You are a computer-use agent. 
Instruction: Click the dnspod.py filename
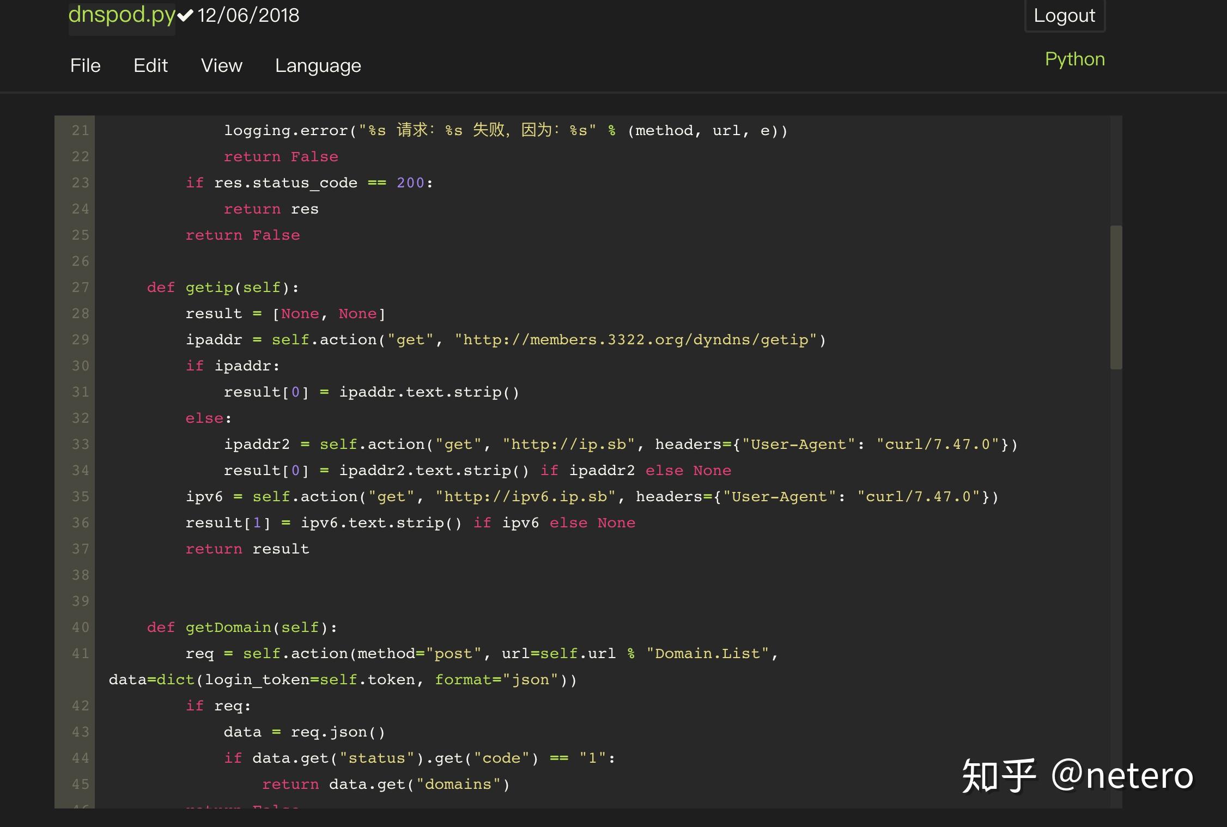(x=122, y=15)
